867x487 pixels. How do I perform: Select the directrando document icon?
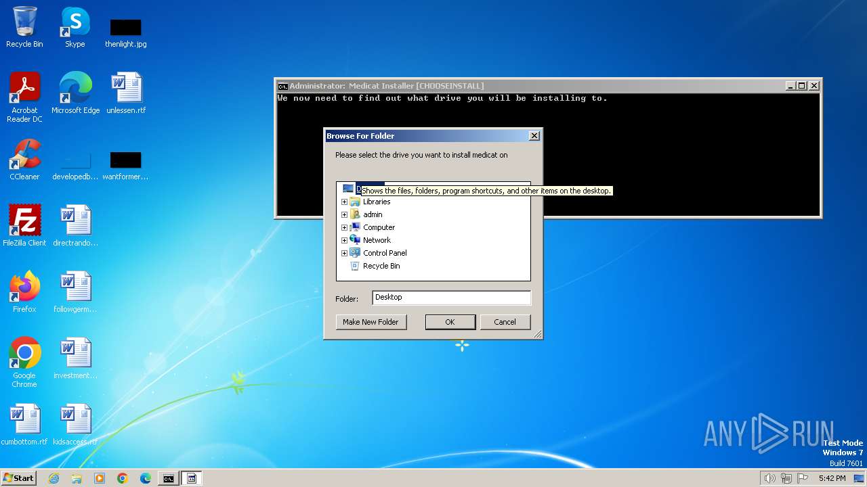[x=75, y=226]
